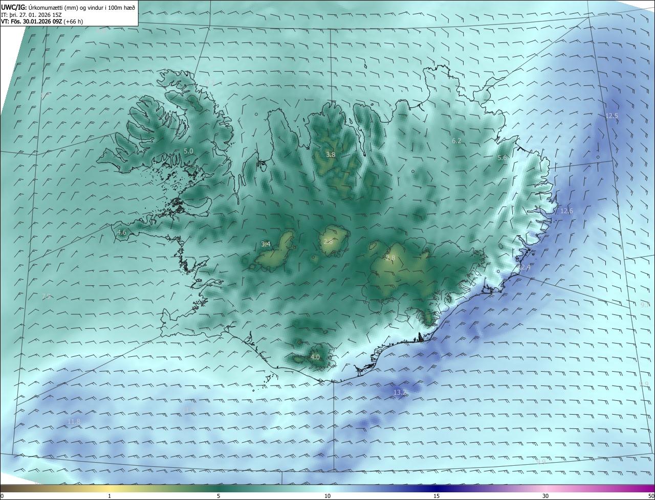
Task: Click the 12.5 value over the northeastern sea
Action: (x=612, y=116)
